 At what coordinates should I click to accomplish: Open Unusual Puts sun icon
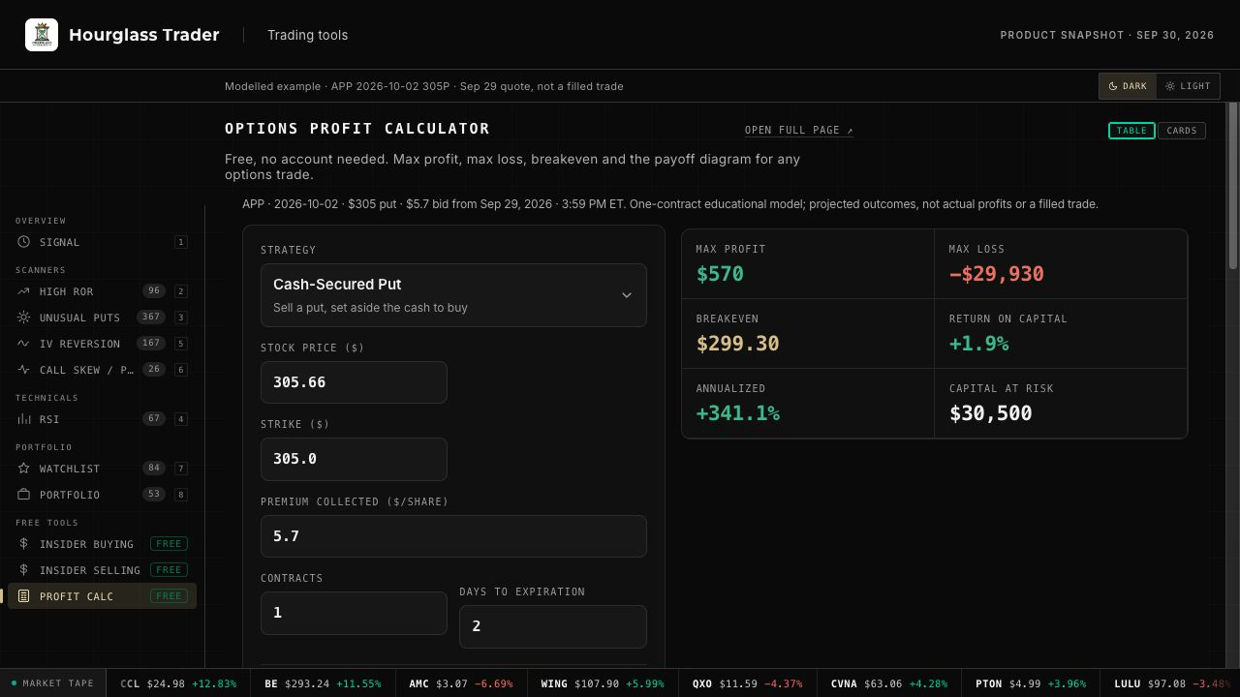tap(23, 318)
